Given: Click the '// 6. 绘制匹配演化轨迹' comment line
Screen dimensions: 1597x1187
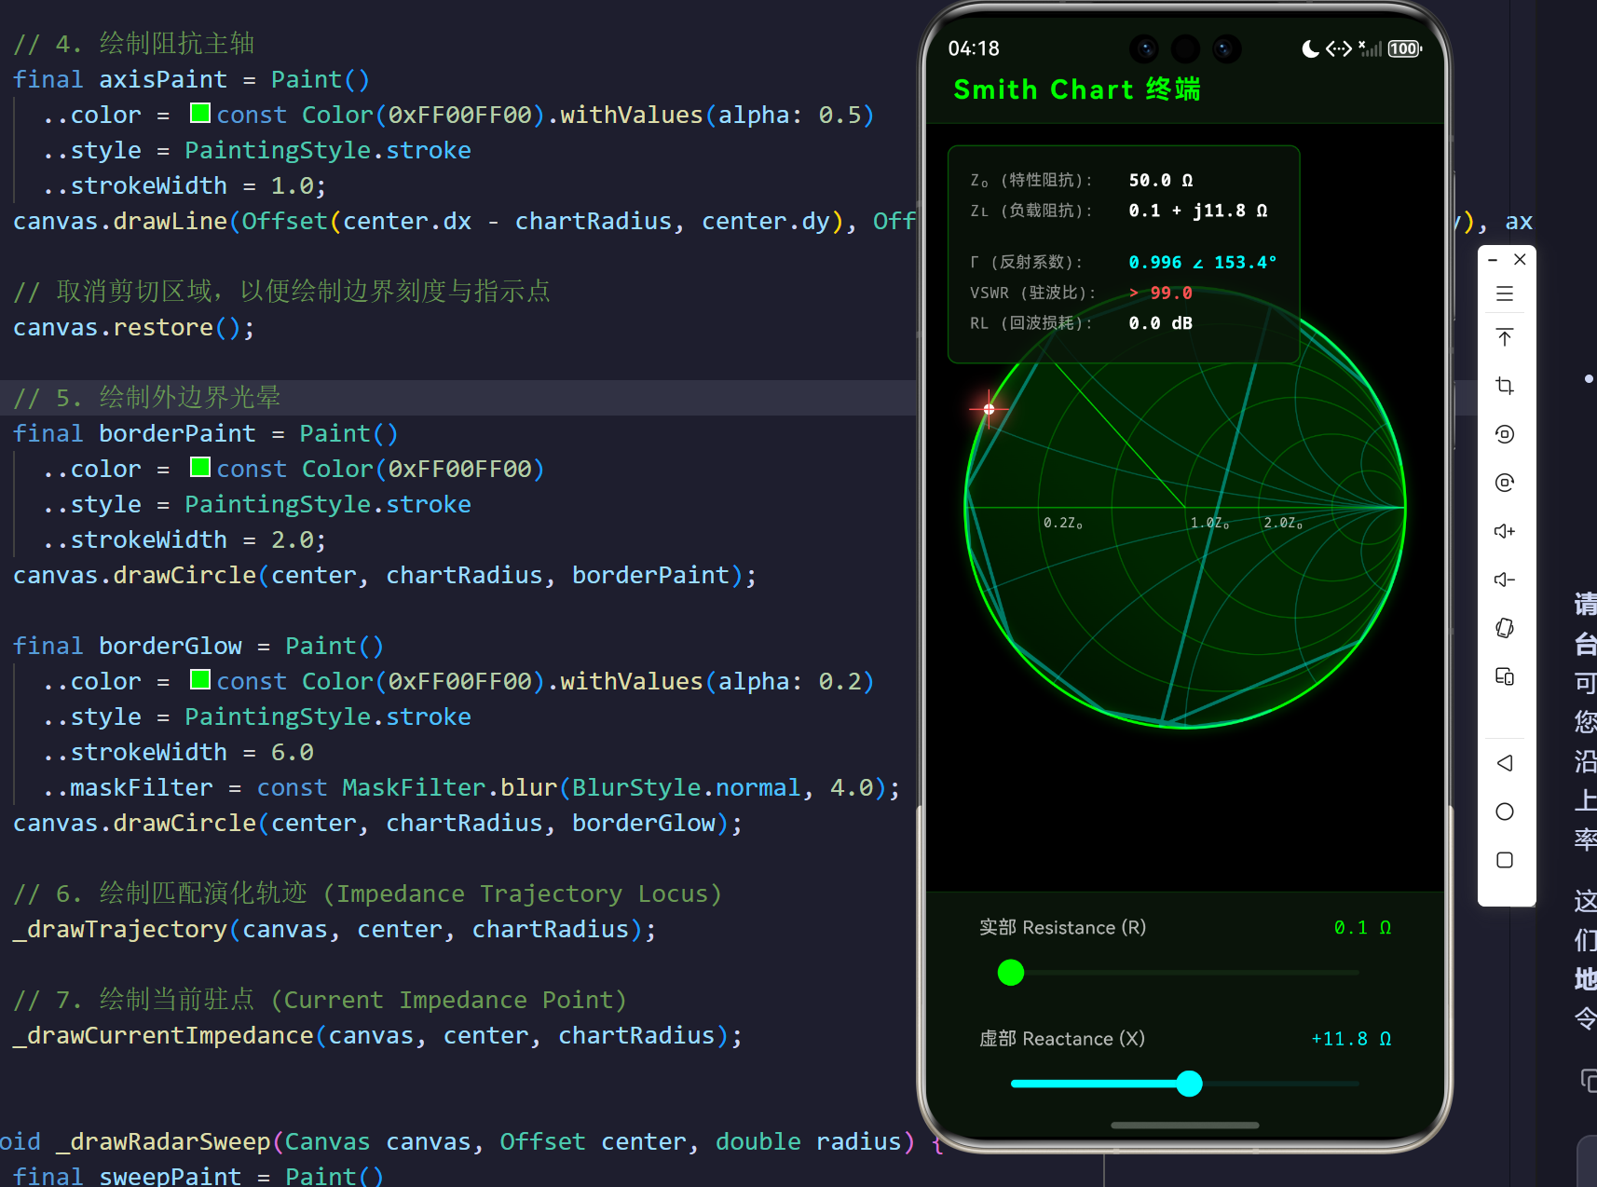Looking at the screenshot, I should coord(368,894).
